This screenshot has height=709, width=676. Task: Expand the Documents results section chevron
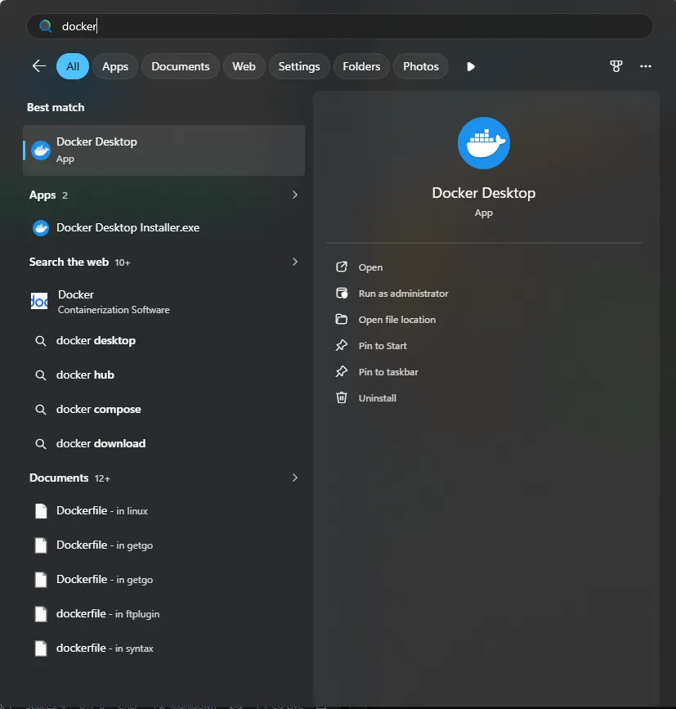[295, 478]
